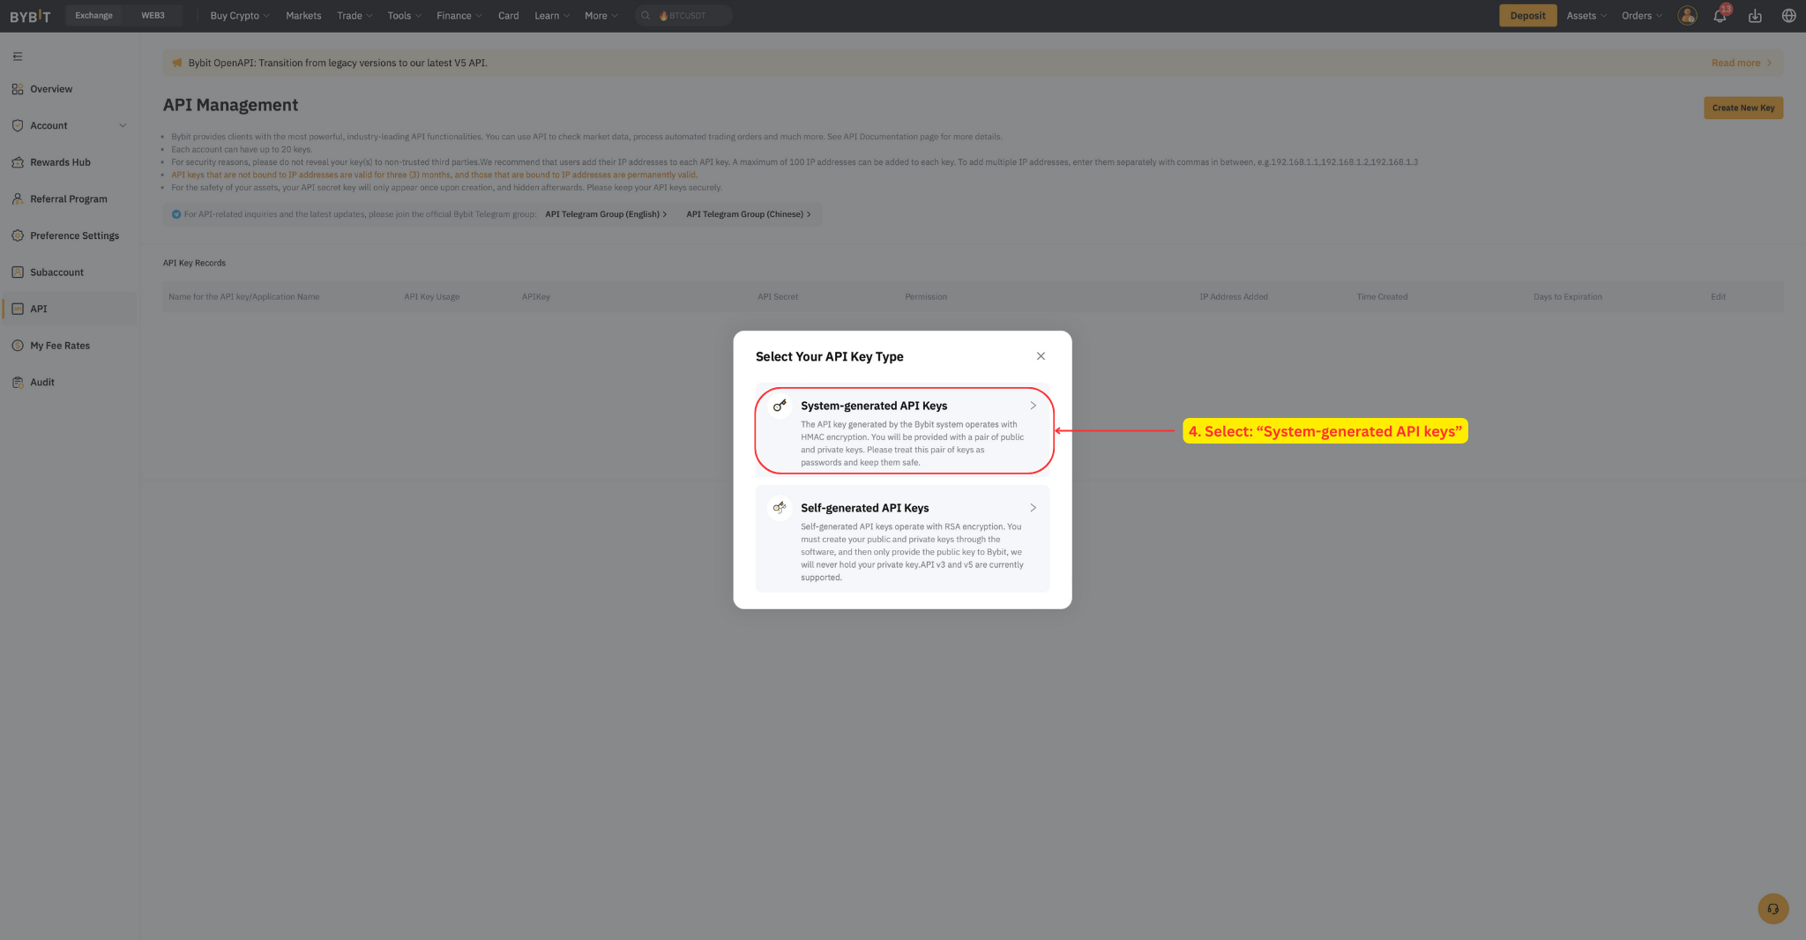
Task: Switch to WEB3 tab
Action: click(x=153, y=16)
